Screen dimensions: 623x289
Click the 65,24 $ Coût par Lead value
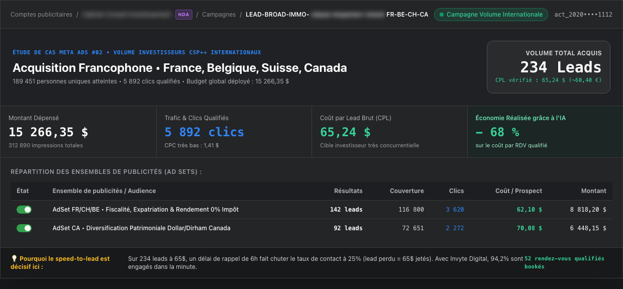coord(345,132)
